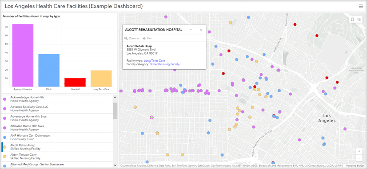Open the dashboard hamburger menu
Viewport: 367px width, 169px height.
point(361,6)
